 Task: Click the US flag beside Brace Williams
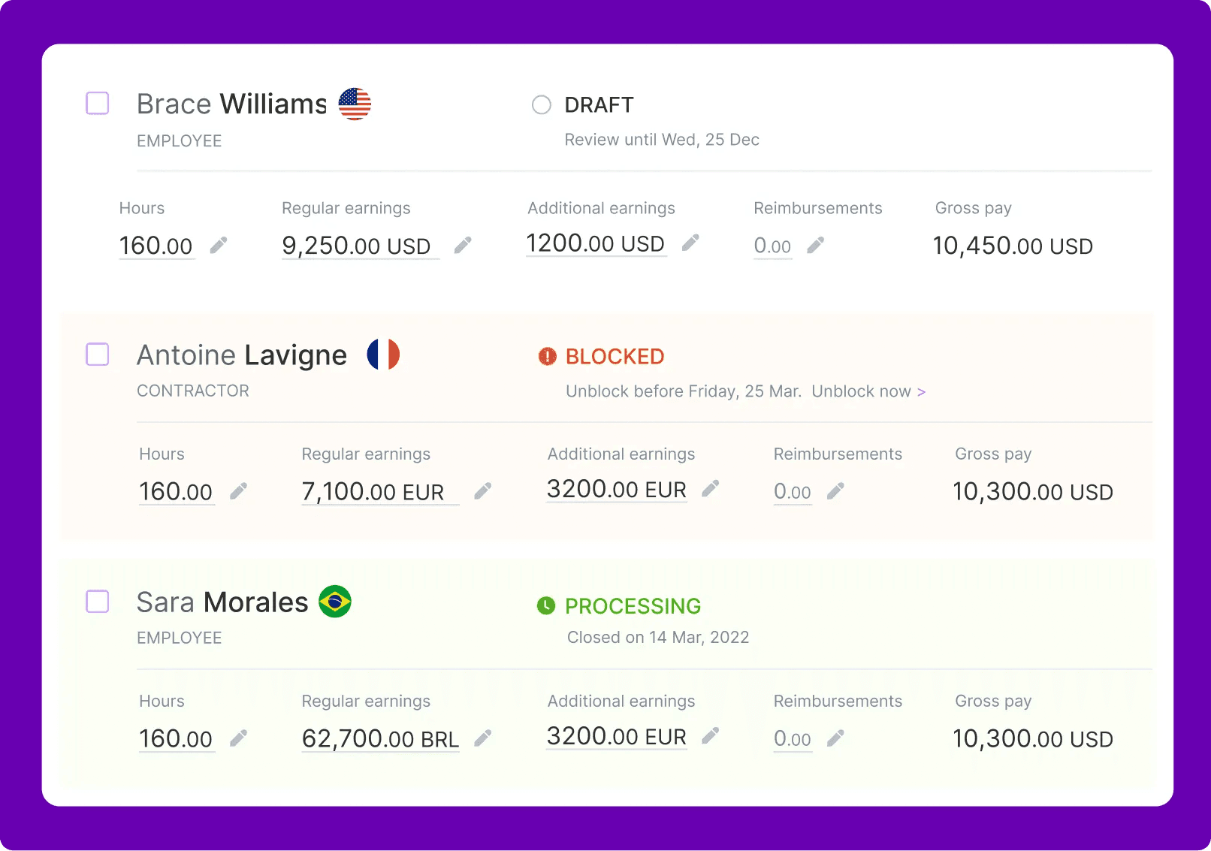(x=354, y=103)
